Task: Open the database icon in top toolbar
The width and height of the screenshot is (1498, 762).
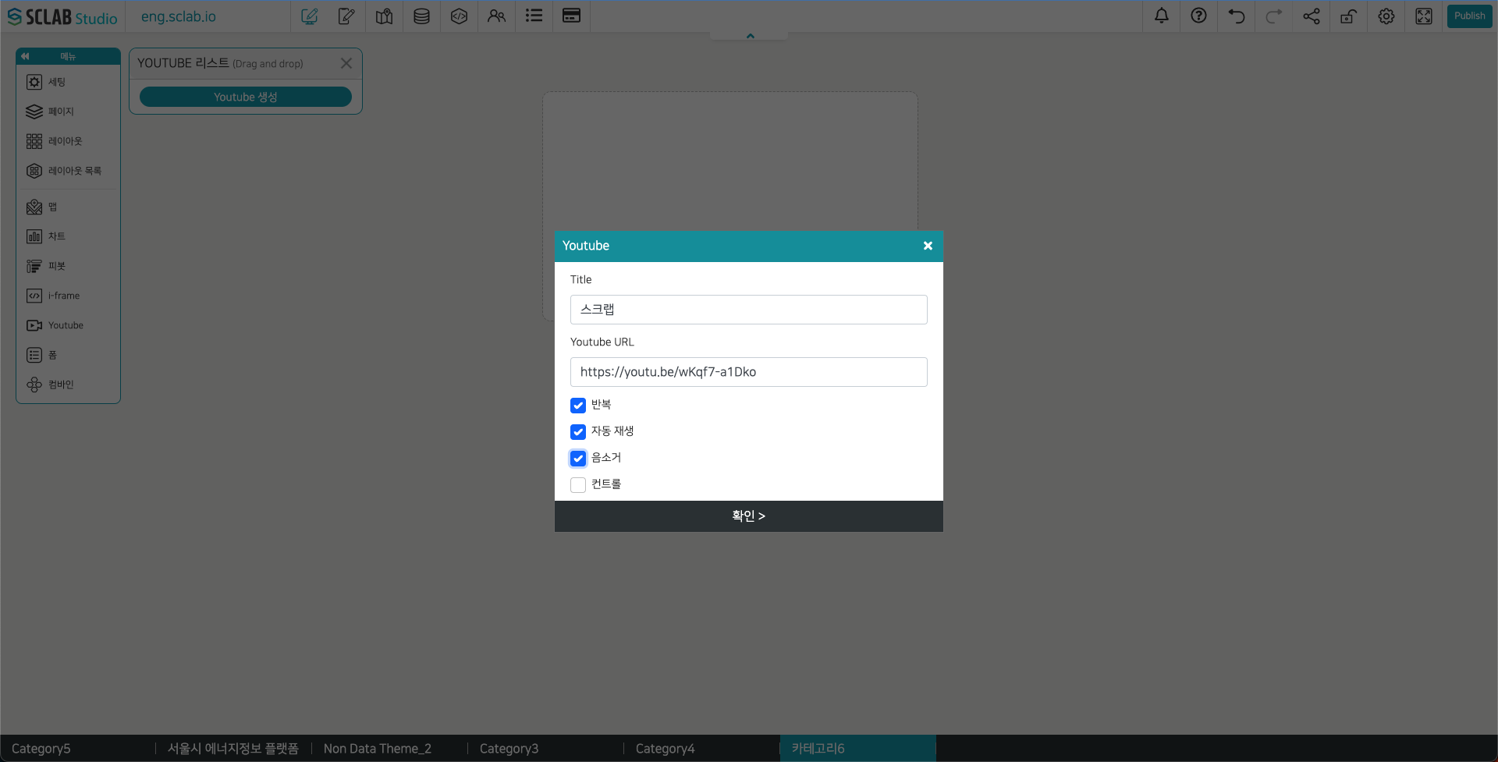Action: pos(421,16)
